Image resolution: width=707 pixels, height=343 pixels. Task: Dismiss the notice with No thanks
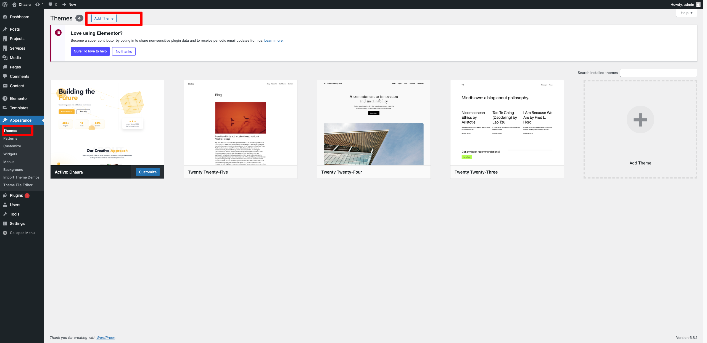(x=124, y=51)
